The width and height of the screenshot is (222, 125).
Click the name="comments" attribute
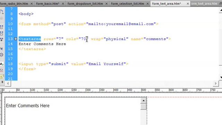coord(150,39)
